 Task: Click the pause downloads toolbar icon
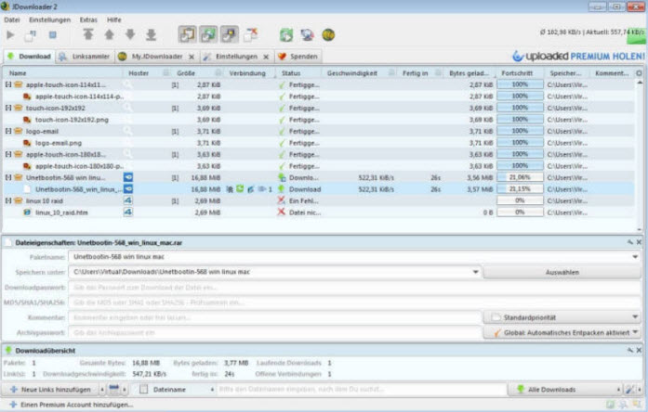click(31, 35)
